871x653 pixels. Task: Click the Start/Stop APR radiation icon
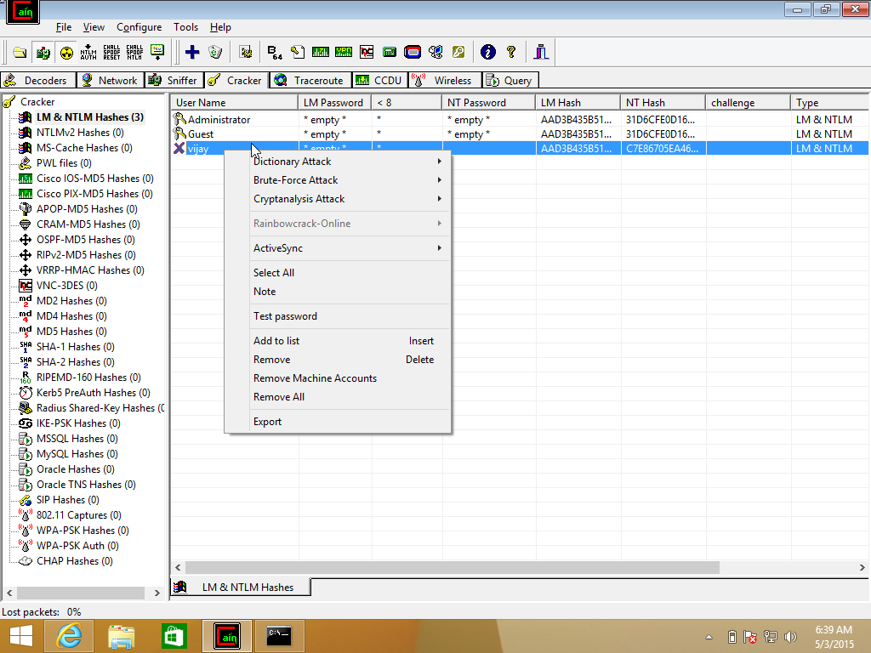pos(65,53)
